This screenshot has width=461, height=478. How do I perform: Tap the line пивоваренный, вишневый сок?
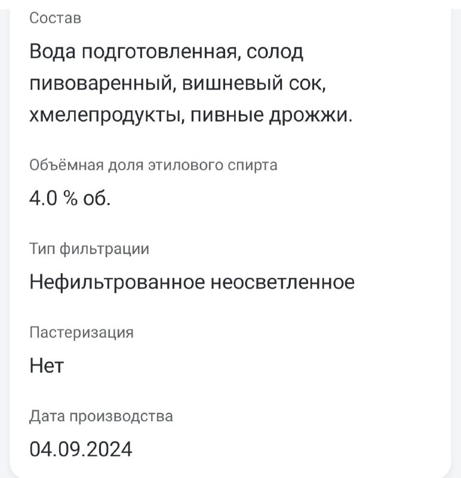(x=177, y=84)
